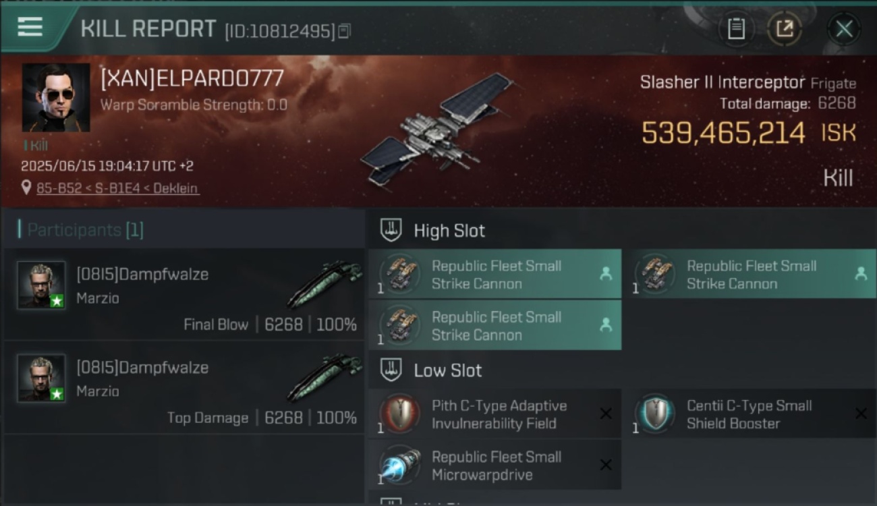Share the kill report externally

(785, 28)
